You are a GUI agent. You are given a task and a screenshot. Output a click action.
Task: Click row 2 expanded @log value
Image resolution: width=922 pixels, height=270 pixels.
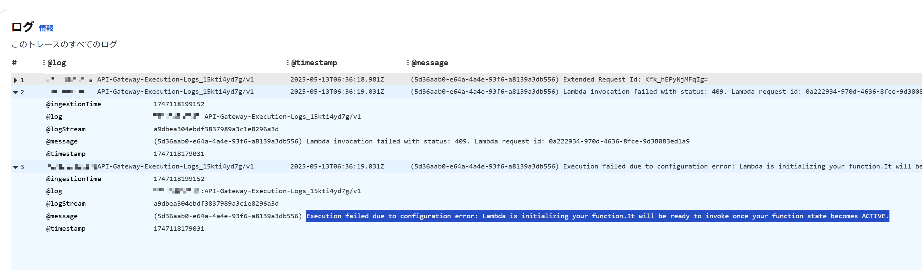(257, 117)
